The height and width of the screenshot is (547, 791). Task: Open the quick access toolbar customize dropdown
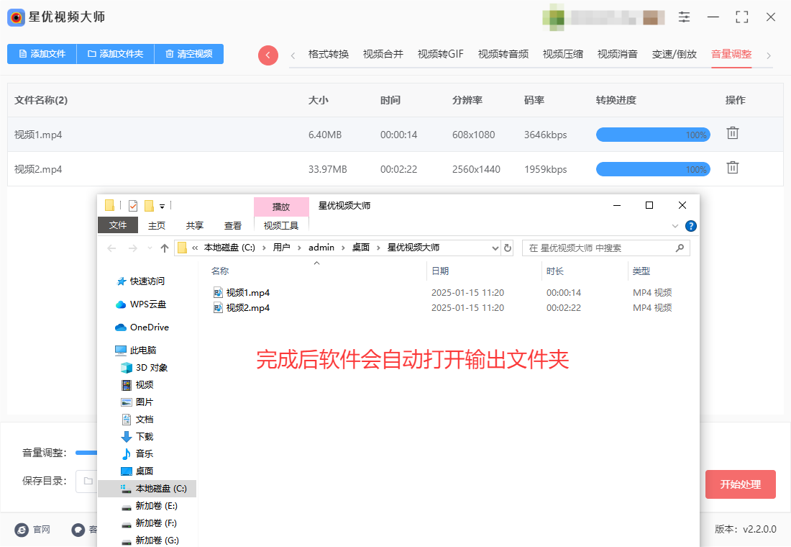(x=162, y=206)
